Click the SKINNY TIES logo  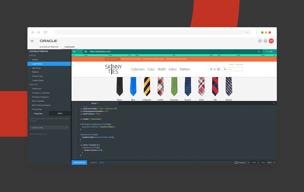113,69
